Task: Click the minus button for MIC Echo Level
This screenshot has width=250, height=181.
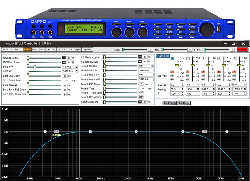Action: click(x=64, y=58)
